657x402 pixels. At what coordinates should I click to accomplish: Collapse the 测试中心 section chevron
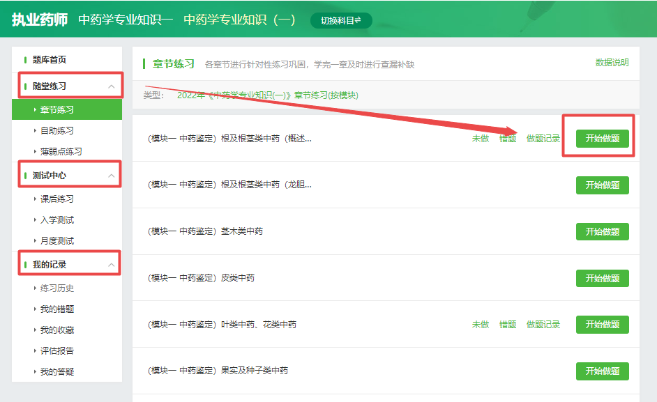pyautogui.click(x=112, y=176)
